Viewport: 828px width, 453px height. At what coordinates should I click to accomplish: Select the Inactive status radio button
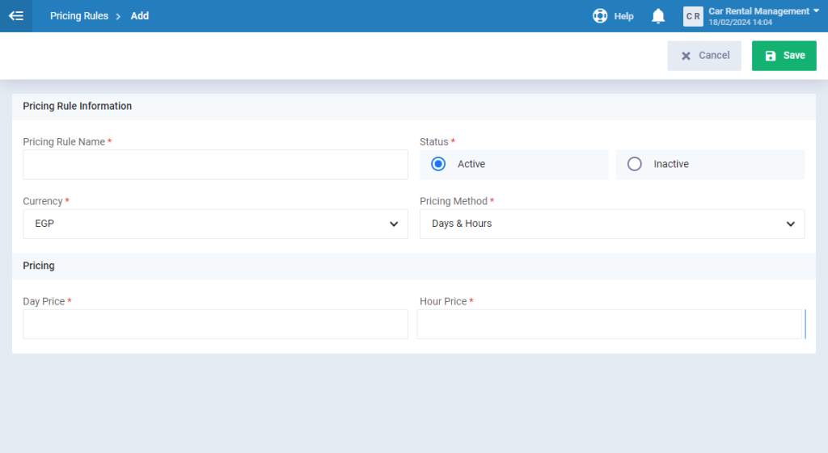(x=634, y=164)
